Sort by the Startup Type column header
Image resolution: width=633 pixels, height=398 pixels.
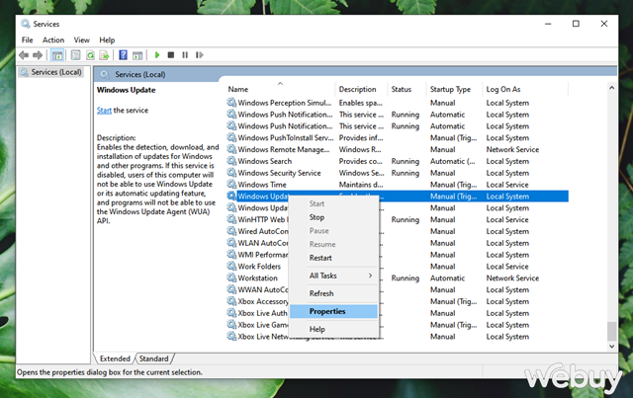point(454,89)
